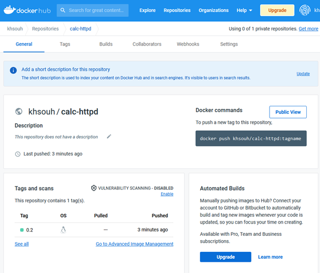This screenshot has height=273, width=320.
Task: Open Explore in the top navigation
Action: click(147, 10)
